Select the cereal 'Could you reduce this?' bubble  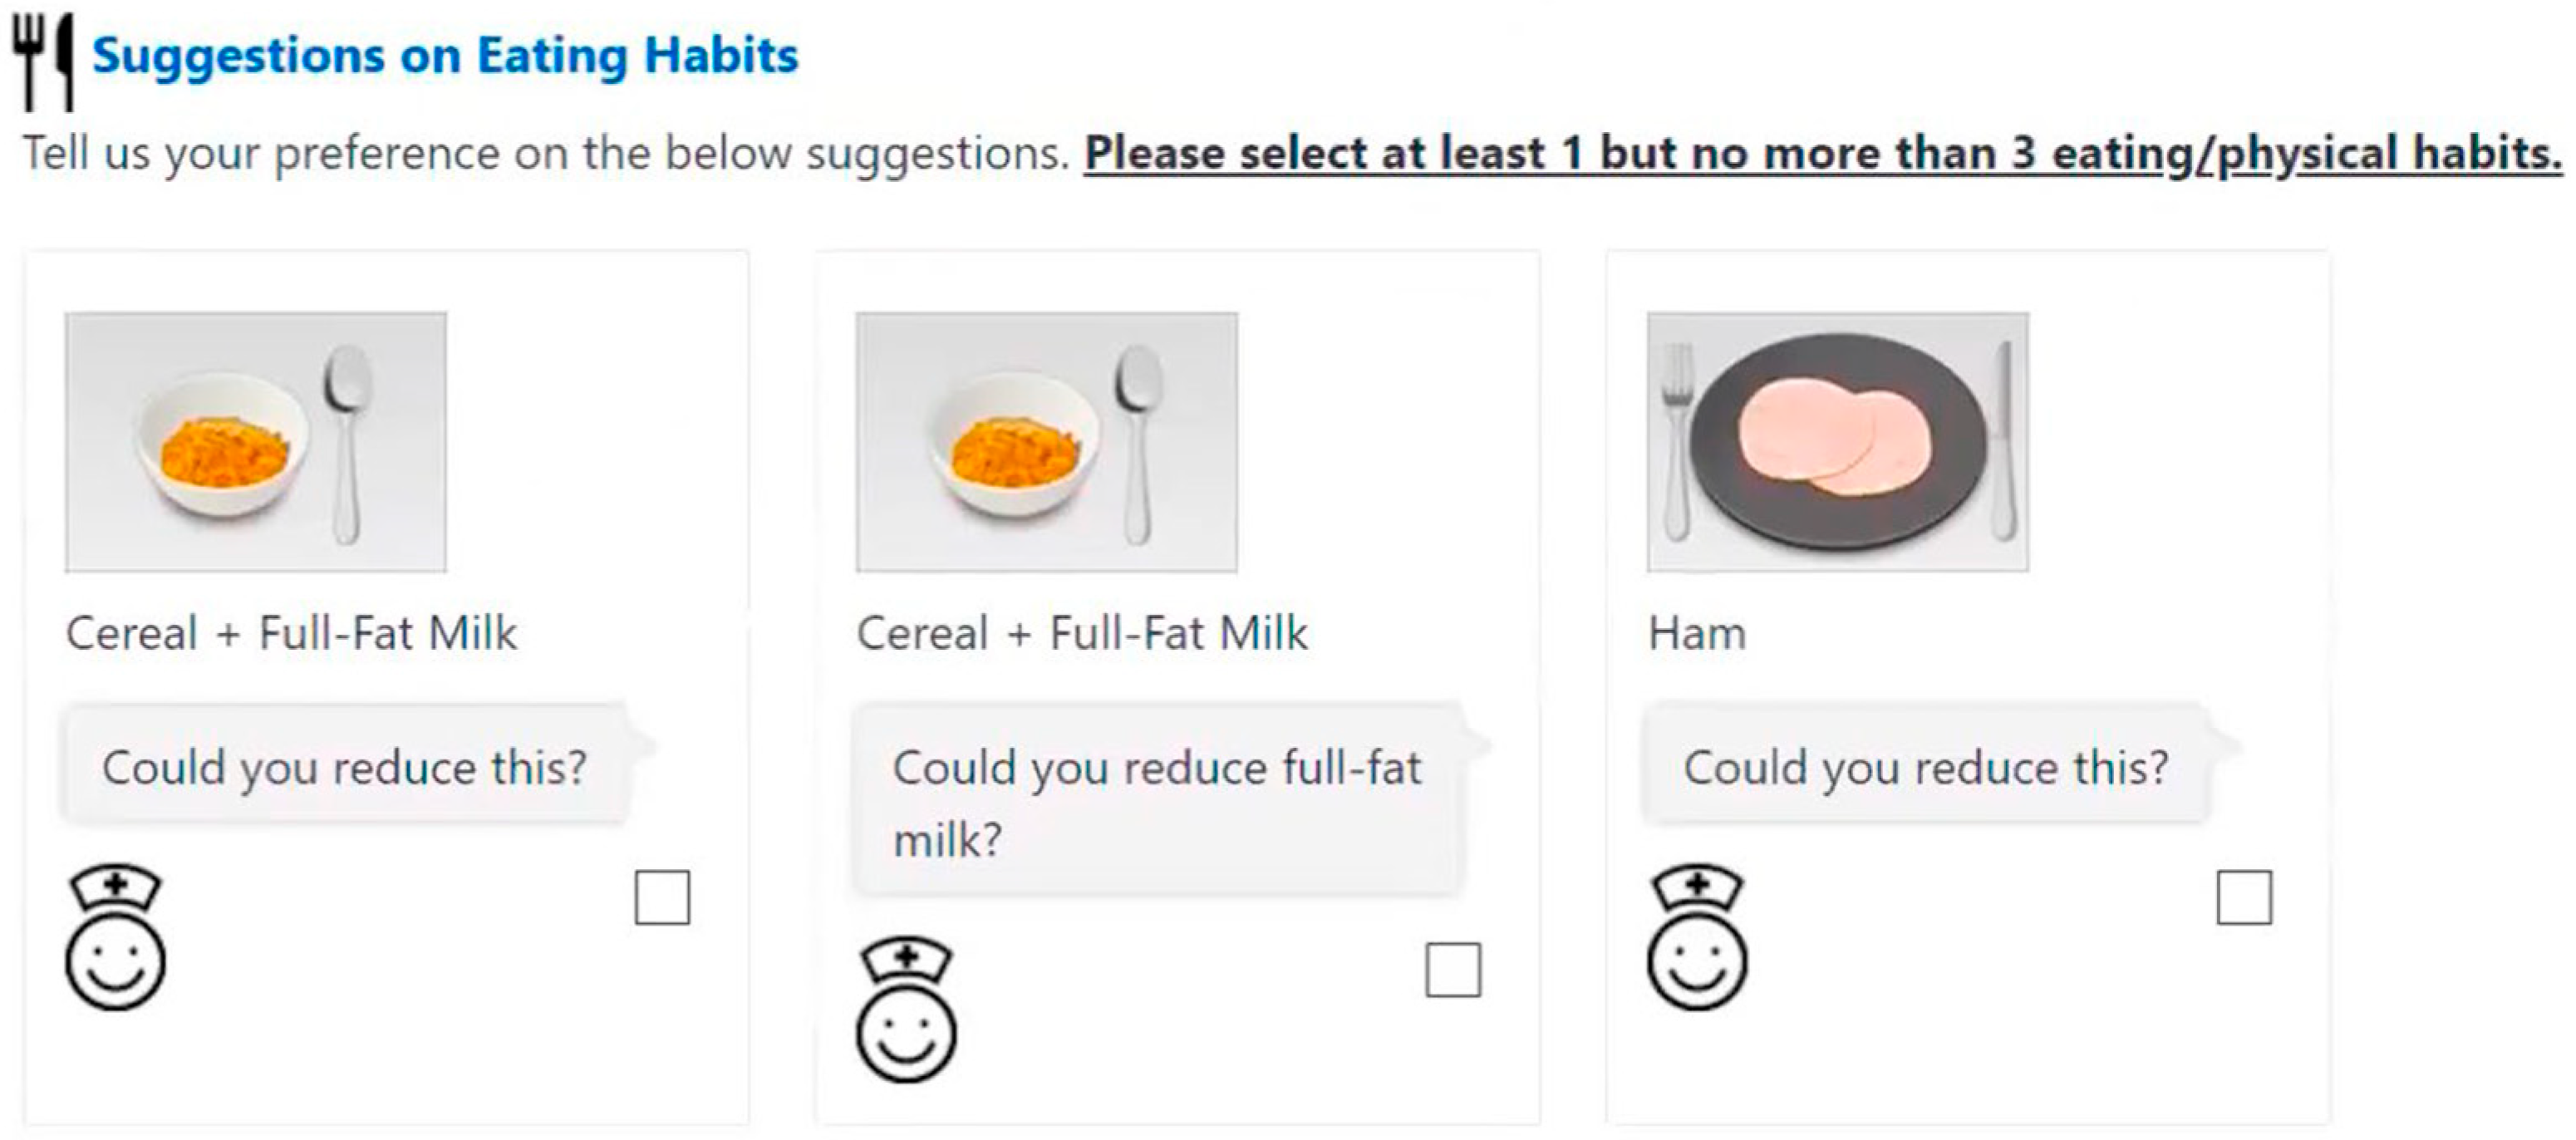pyautogui.click(x=344, y=767)
